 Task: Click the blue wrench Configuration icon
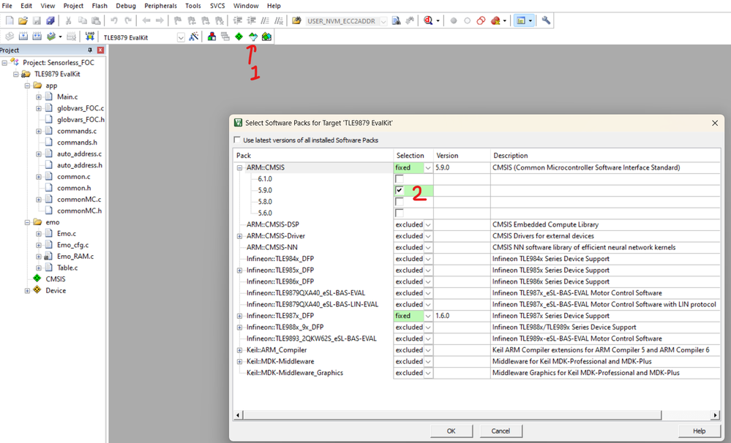[545, 20]
